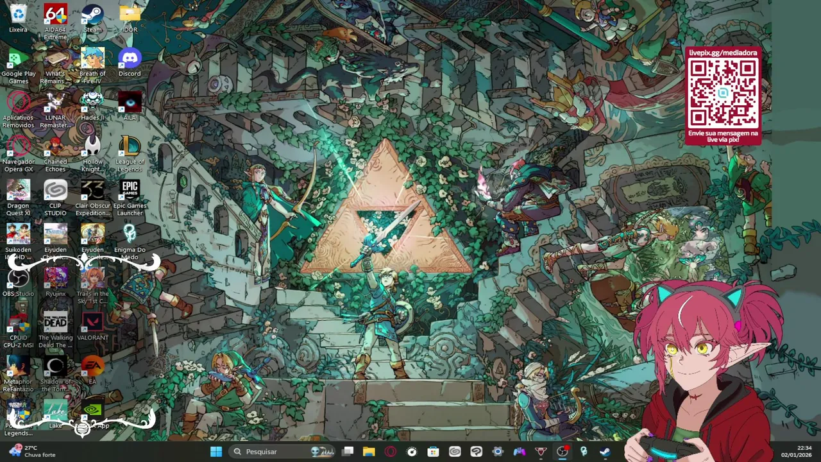Select Breath of Fire IV shortcut

[x=92, y=66]
